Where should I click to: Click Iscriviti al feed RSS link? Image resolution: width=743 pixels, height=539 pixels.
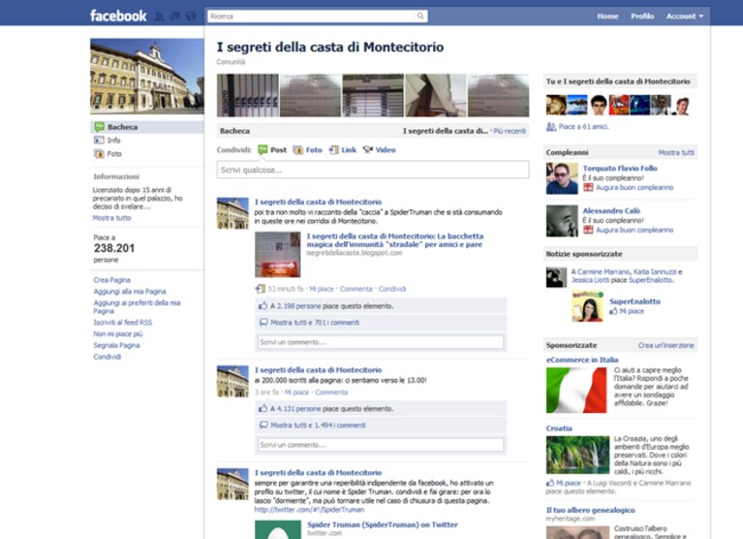click(x=123, y=323)
